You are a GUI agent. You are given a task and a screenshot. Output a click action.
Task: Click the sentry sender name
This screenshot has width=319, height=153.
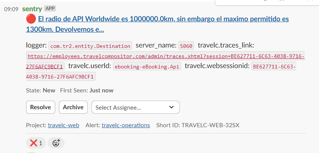32,9
